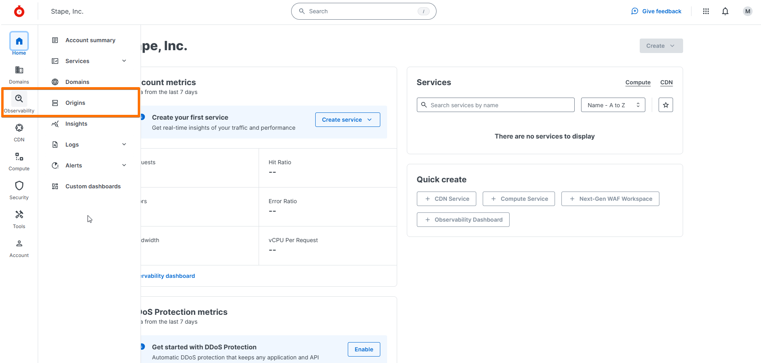Click the CDN Service quick create button

[446, 199]
